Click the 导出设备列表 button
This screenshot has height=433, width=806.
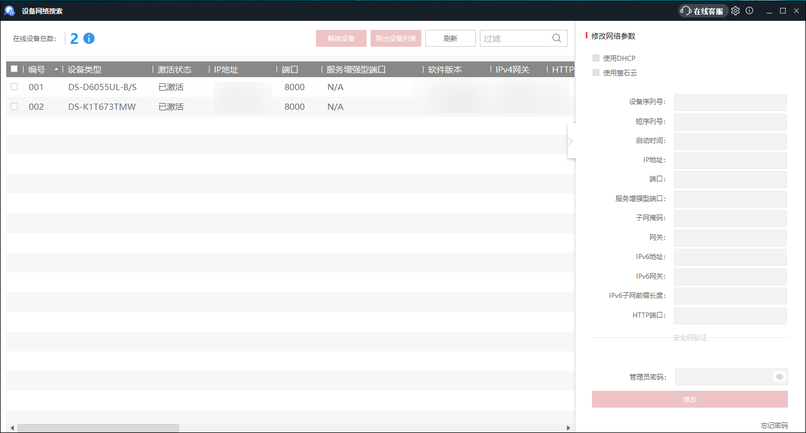pyautogui.click(x=396, y=38)
